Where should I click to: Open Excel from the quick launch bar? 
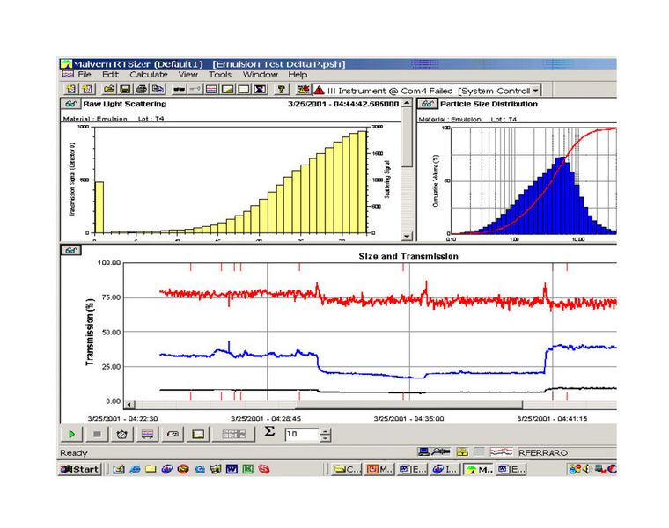click(248, 469)
